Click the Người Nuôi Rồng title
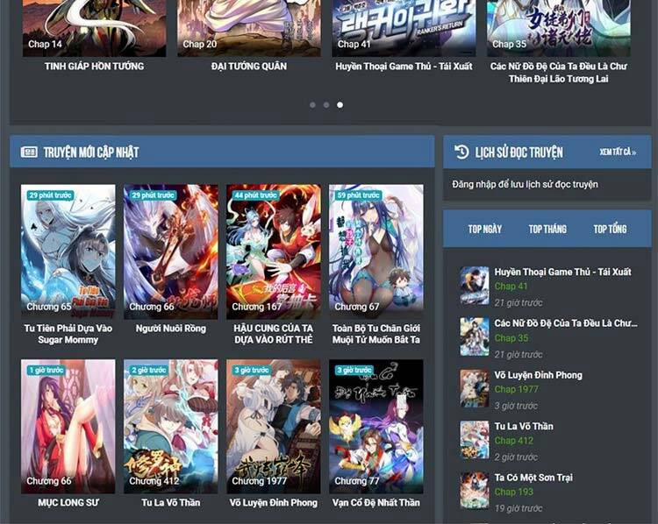The width and height of the screenshot is (658, 524). point(171,329)
